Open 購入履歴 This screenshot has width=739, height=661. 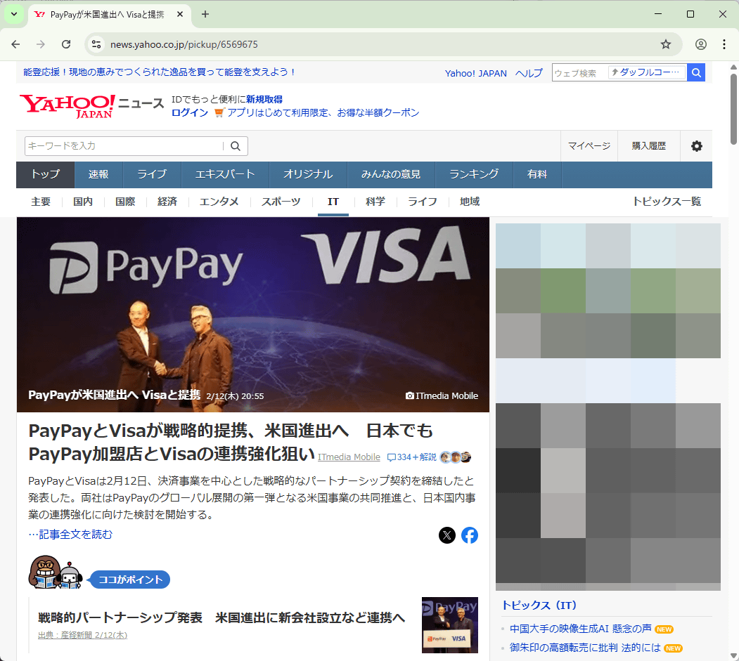(649, 146)
